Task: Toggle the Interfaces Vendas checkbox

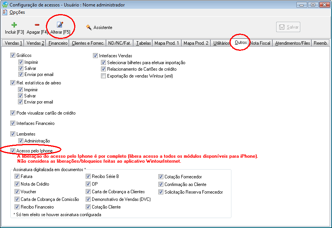Action: point(95,56)
